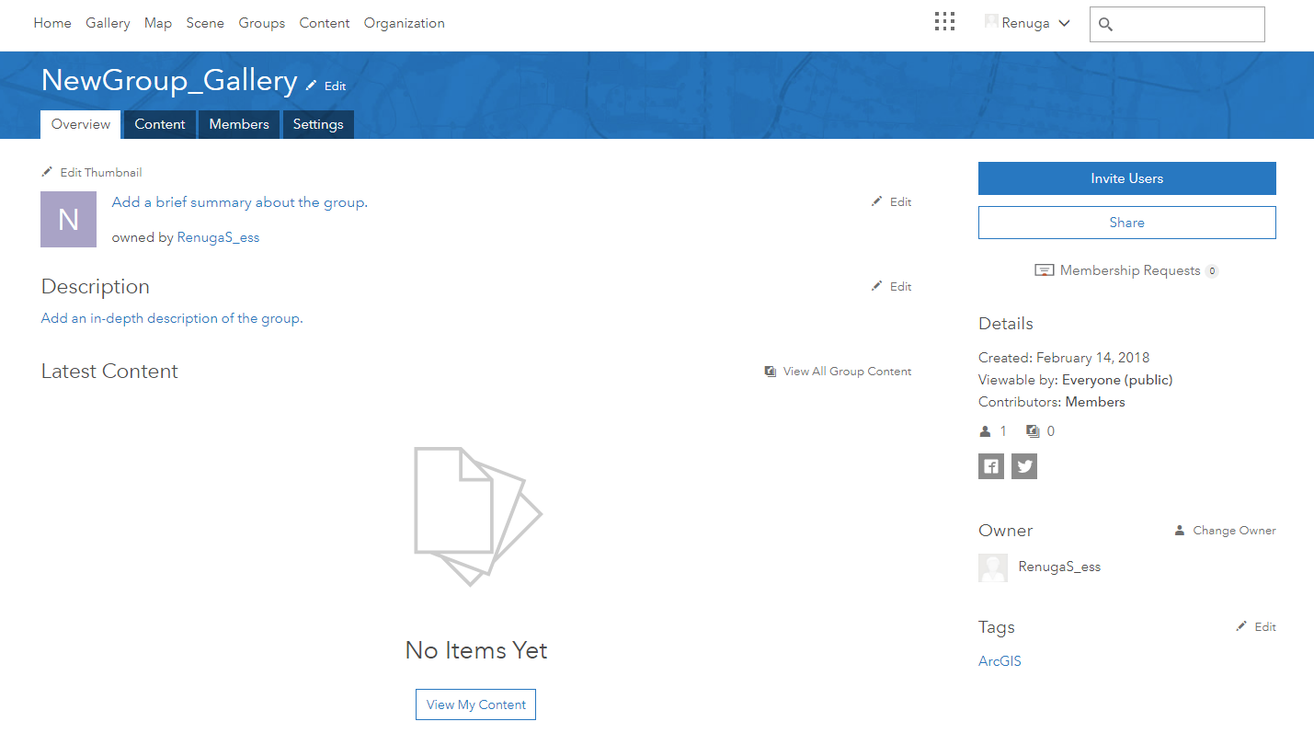Image resolution: width=1314 pixels, height=733 pixels.
Task: Switch to the Members tab
Action: point(238,123)
